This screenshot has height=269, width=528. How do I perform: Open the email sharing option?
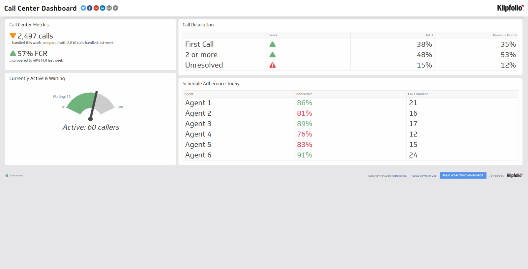click(109, 8)
